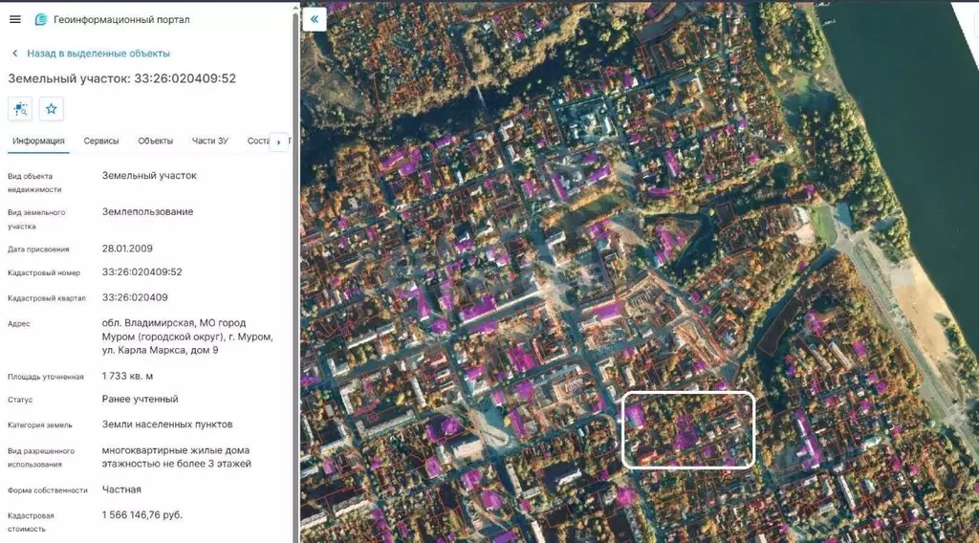979x543 pixels.
Task: Show more tabs with right arrow
Action: click(x=278, y=141)
